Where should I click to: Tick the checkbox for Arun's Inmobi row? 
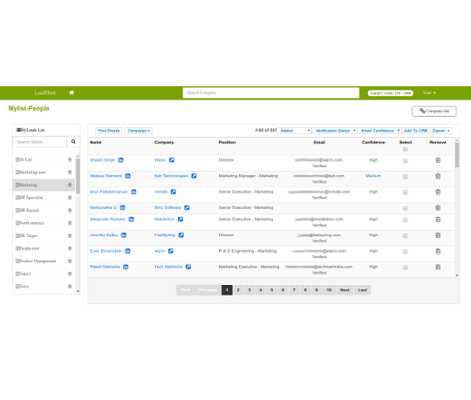(x=406, y=193)
